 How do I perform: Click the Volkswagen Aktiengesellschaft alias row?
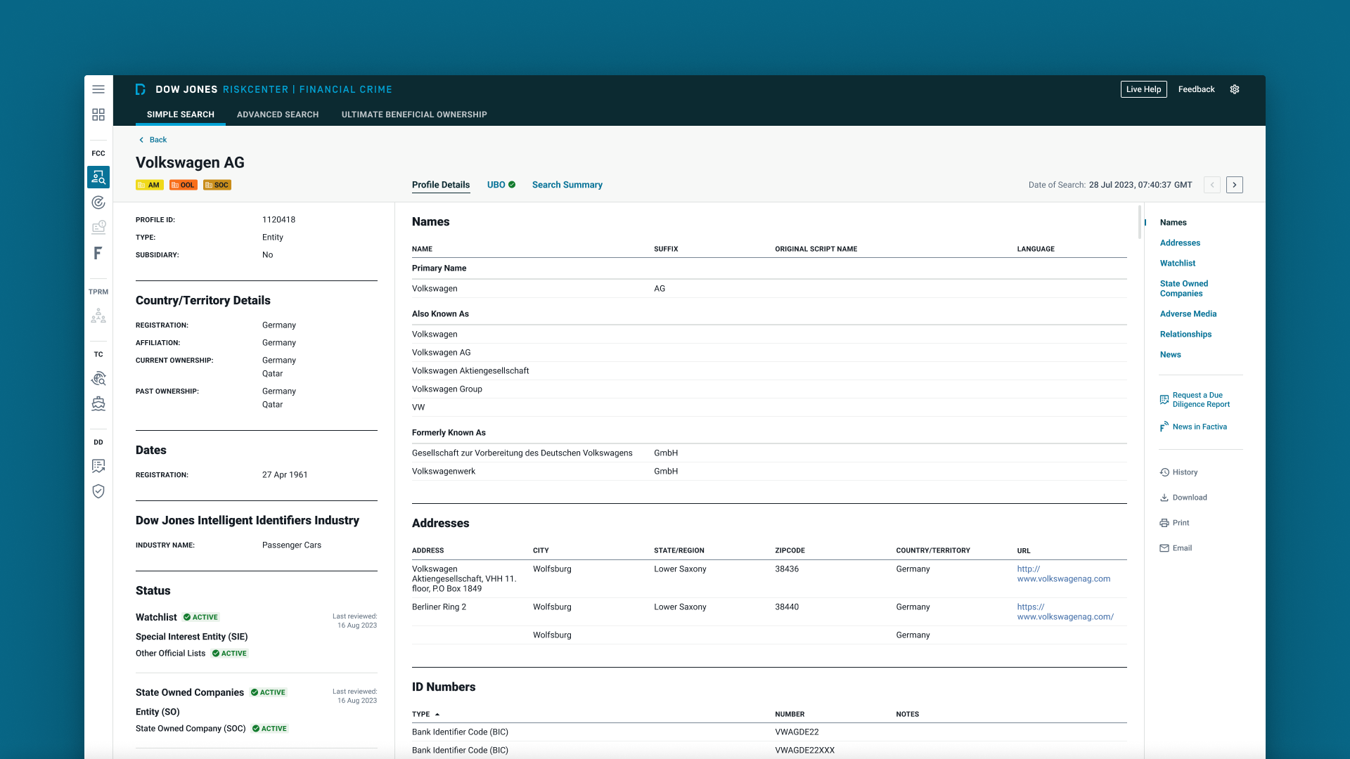point(769,371)
